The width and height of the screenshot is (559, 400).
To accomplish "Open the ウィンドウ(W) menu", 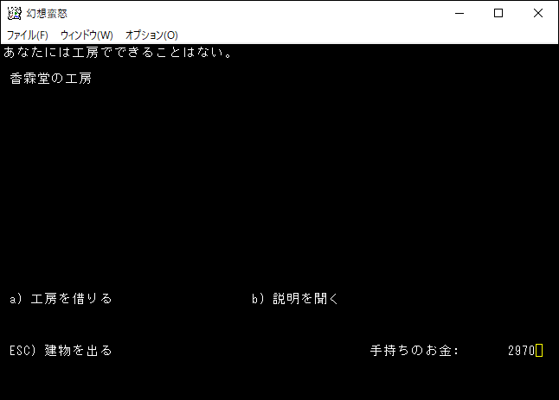I will point(87,35).
